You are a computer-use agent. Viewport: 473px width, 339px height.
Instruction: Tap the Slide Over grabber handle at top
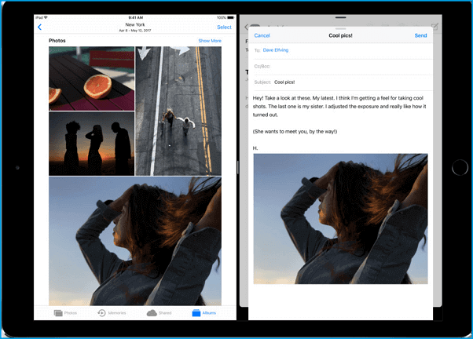340,17
